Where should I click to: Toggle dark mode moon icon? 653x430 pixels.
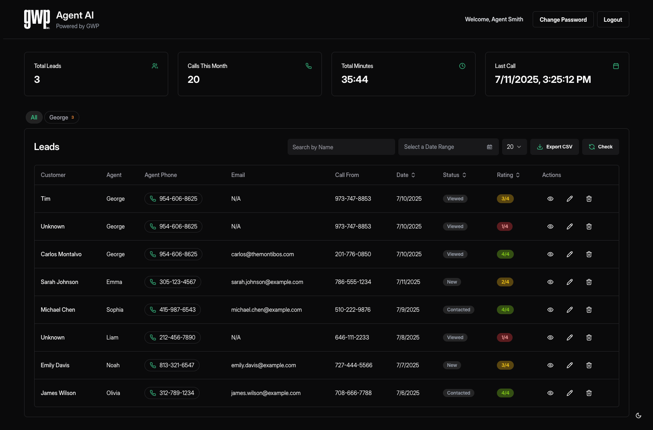click(638, 416)
